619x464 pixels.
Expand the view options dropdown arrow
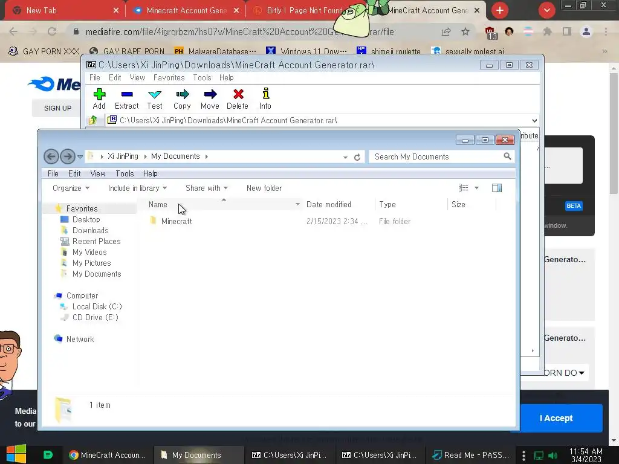(476, 188)
